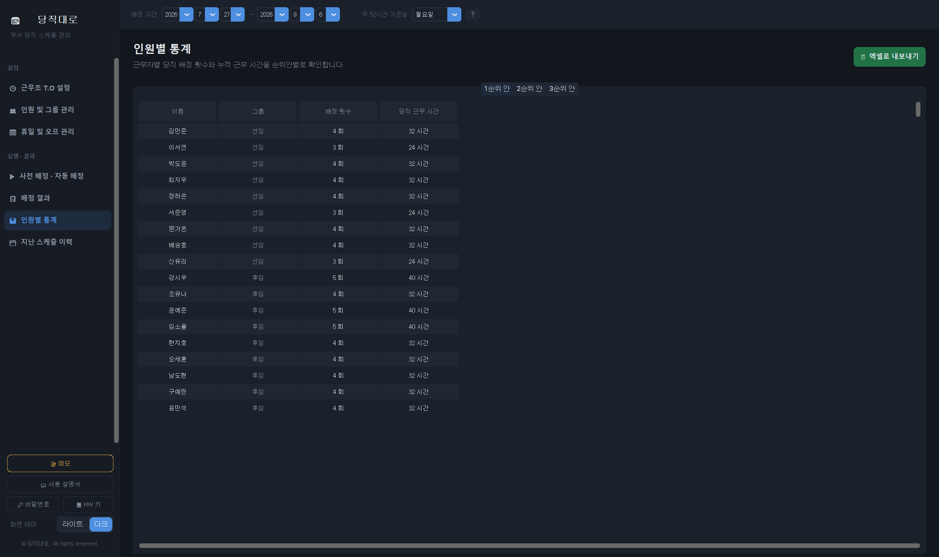Viewport: 939px width, 557px height.
Task: Switch screen theme to 라이트
Action: click(73, 524)
